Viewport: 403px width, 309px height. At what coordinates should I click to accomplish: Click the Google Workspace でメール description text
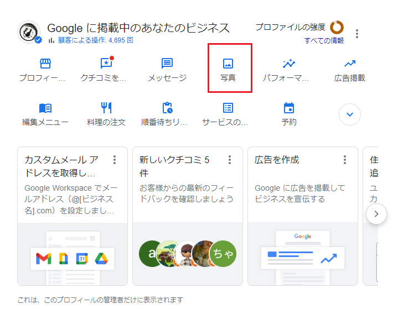pos(71,199)
